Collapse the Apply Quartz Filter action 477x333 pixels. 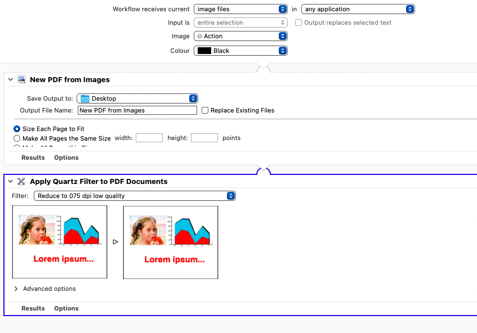click(11, 181)
